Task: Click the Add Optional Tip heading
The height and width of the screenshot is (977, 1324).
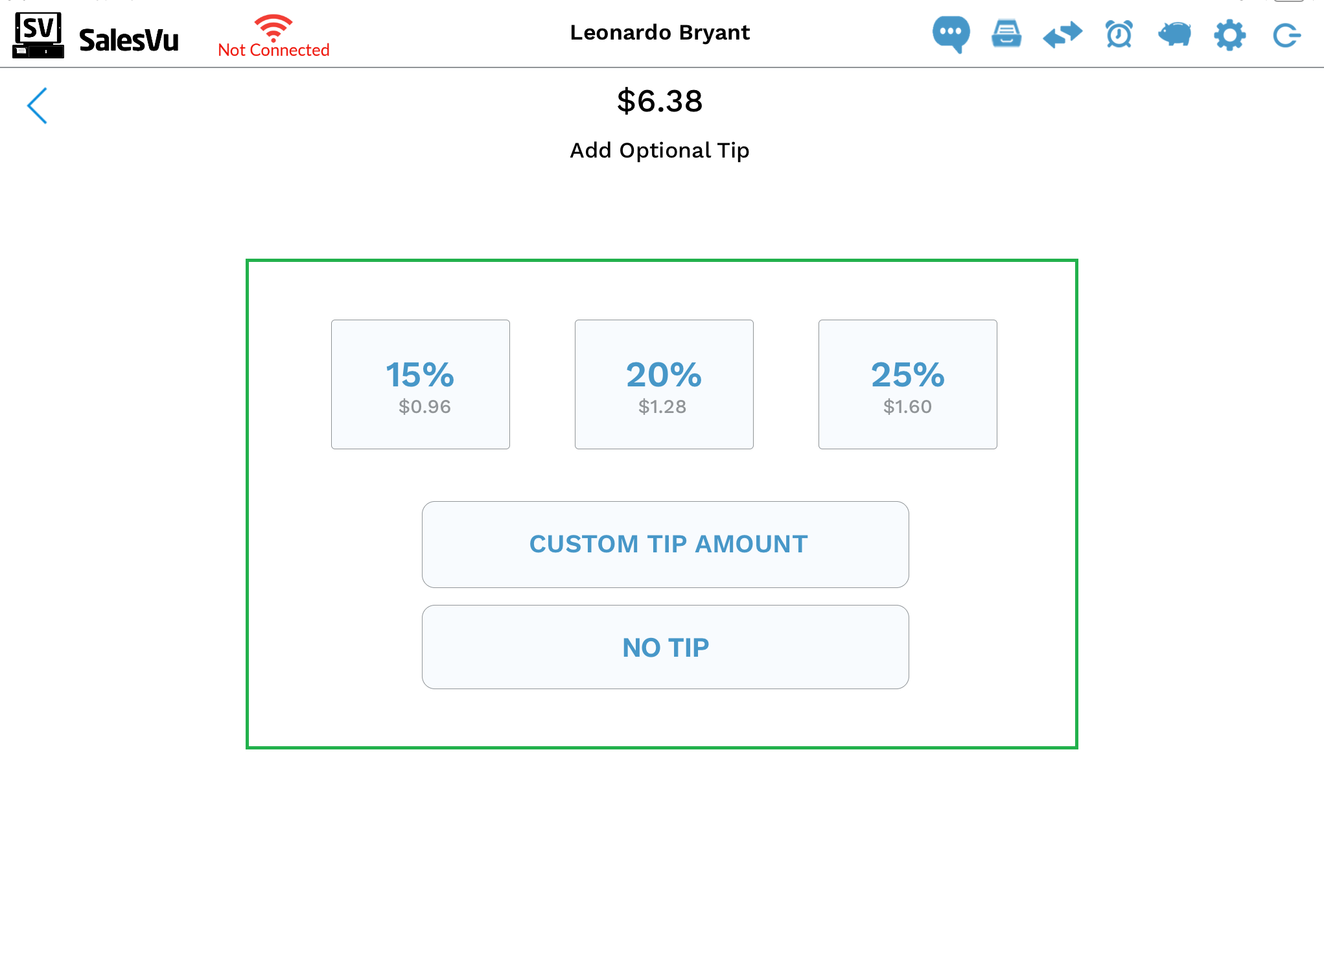Action: [660, 150]
